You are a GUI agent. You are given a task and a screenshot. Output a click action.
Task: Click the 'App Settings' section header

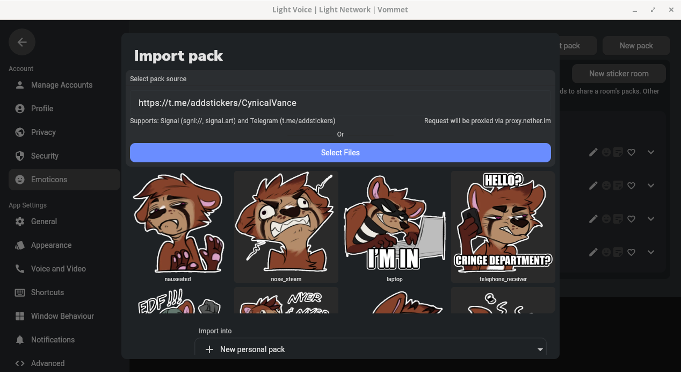coord(27,205)
